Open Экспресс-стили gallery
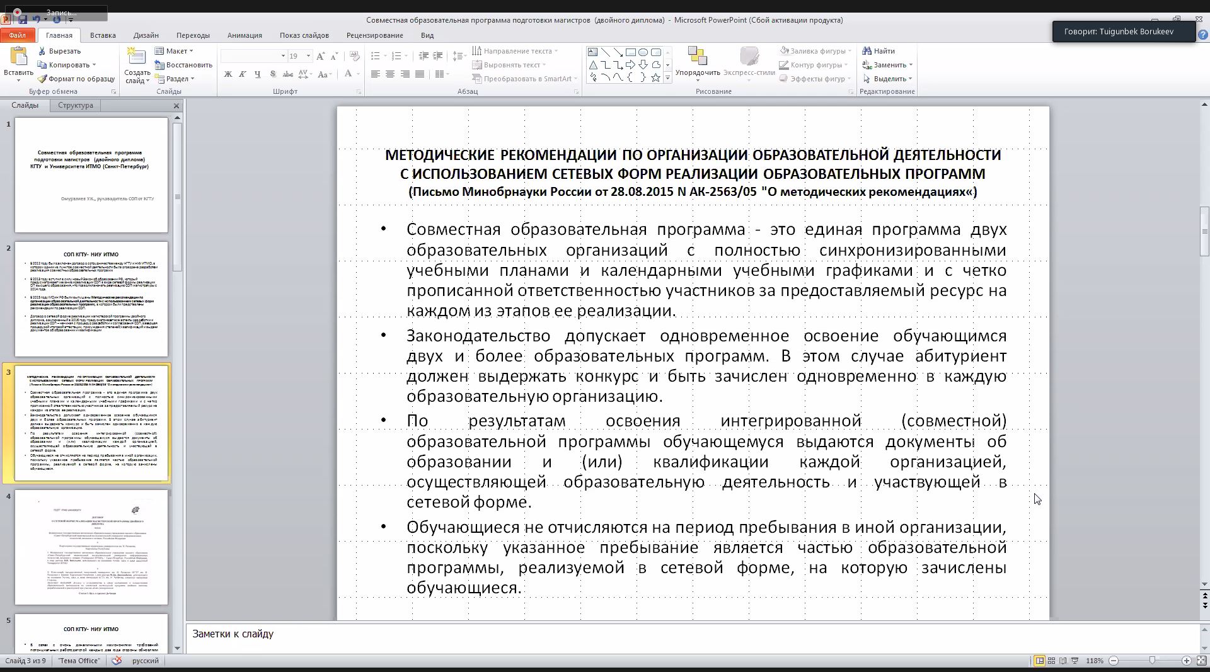 click(749, 62)
